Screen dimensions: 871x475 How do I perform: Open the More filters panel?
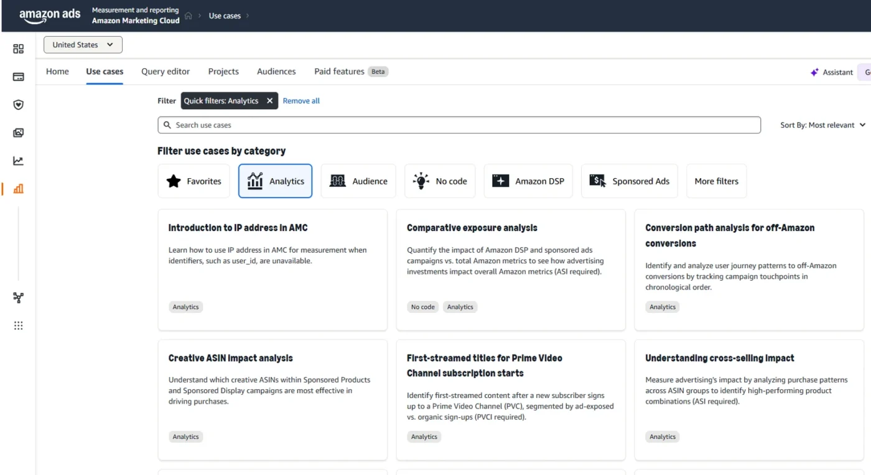click(x=716, y=181)
